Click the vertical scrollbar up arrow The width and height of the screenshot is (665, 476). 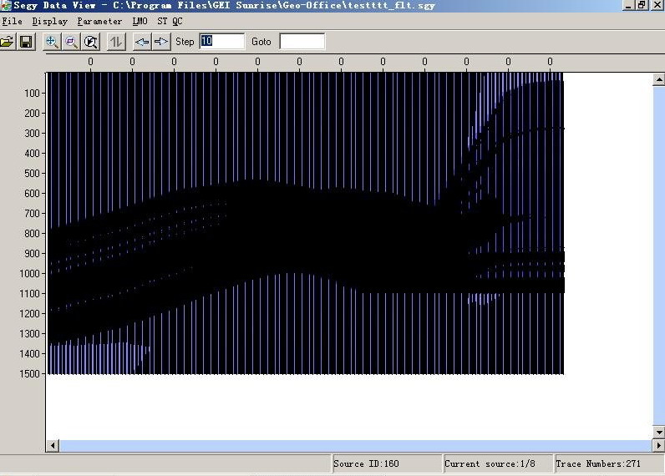click(658, 79)
